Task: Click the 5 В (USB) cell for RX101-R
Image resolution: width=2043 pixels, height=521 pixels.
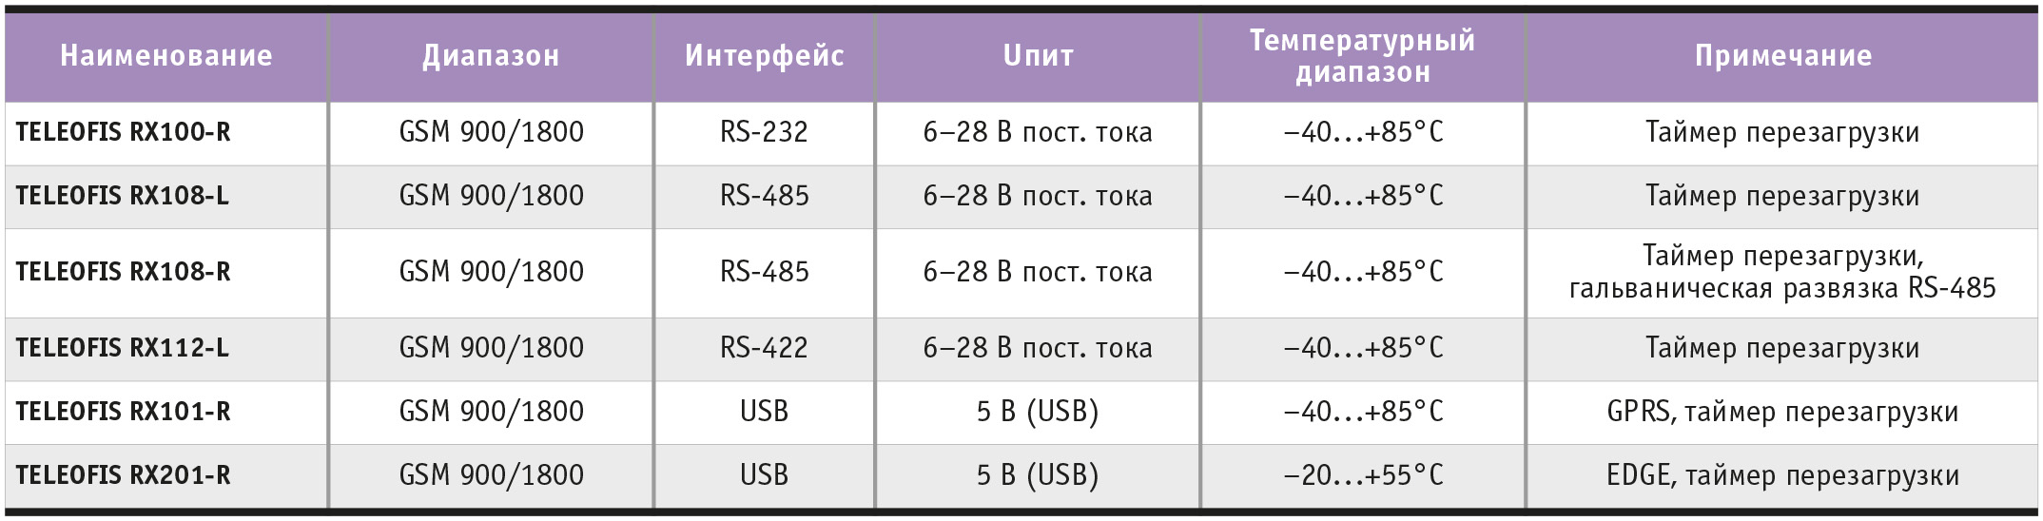Action: 1038,412
